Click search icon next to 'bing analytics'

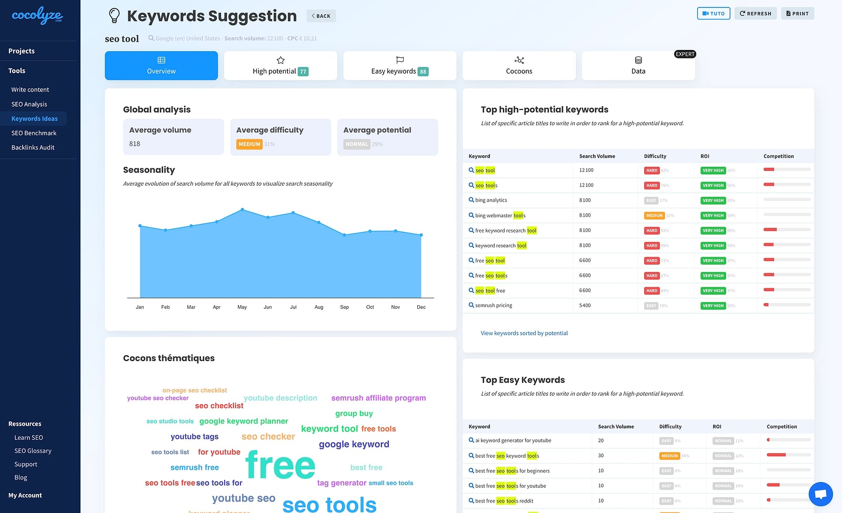[471, 200]
